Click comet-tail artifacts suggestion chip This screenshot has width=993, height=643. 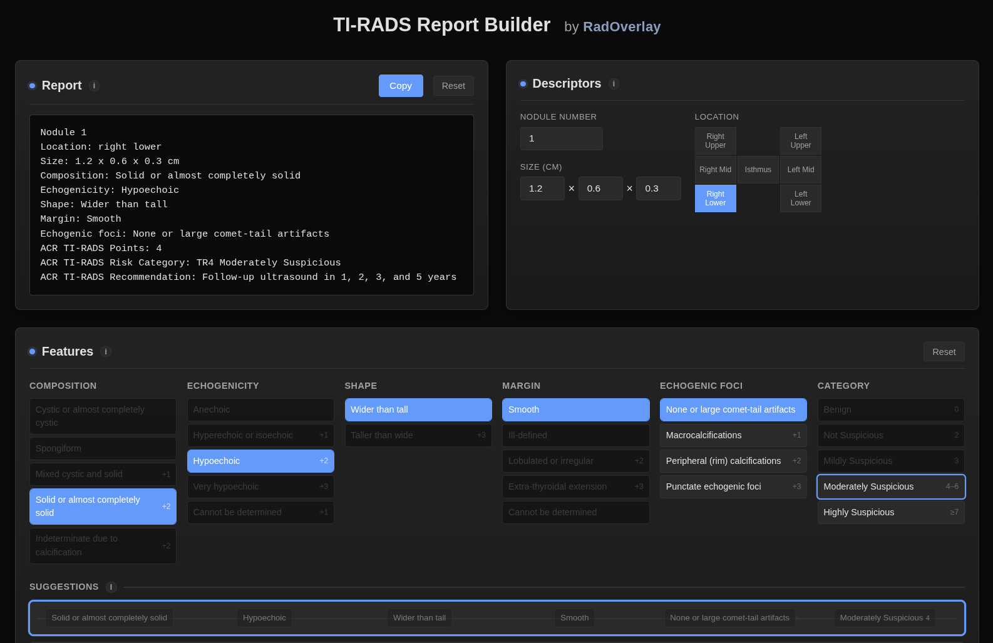(x=729, y=618)
